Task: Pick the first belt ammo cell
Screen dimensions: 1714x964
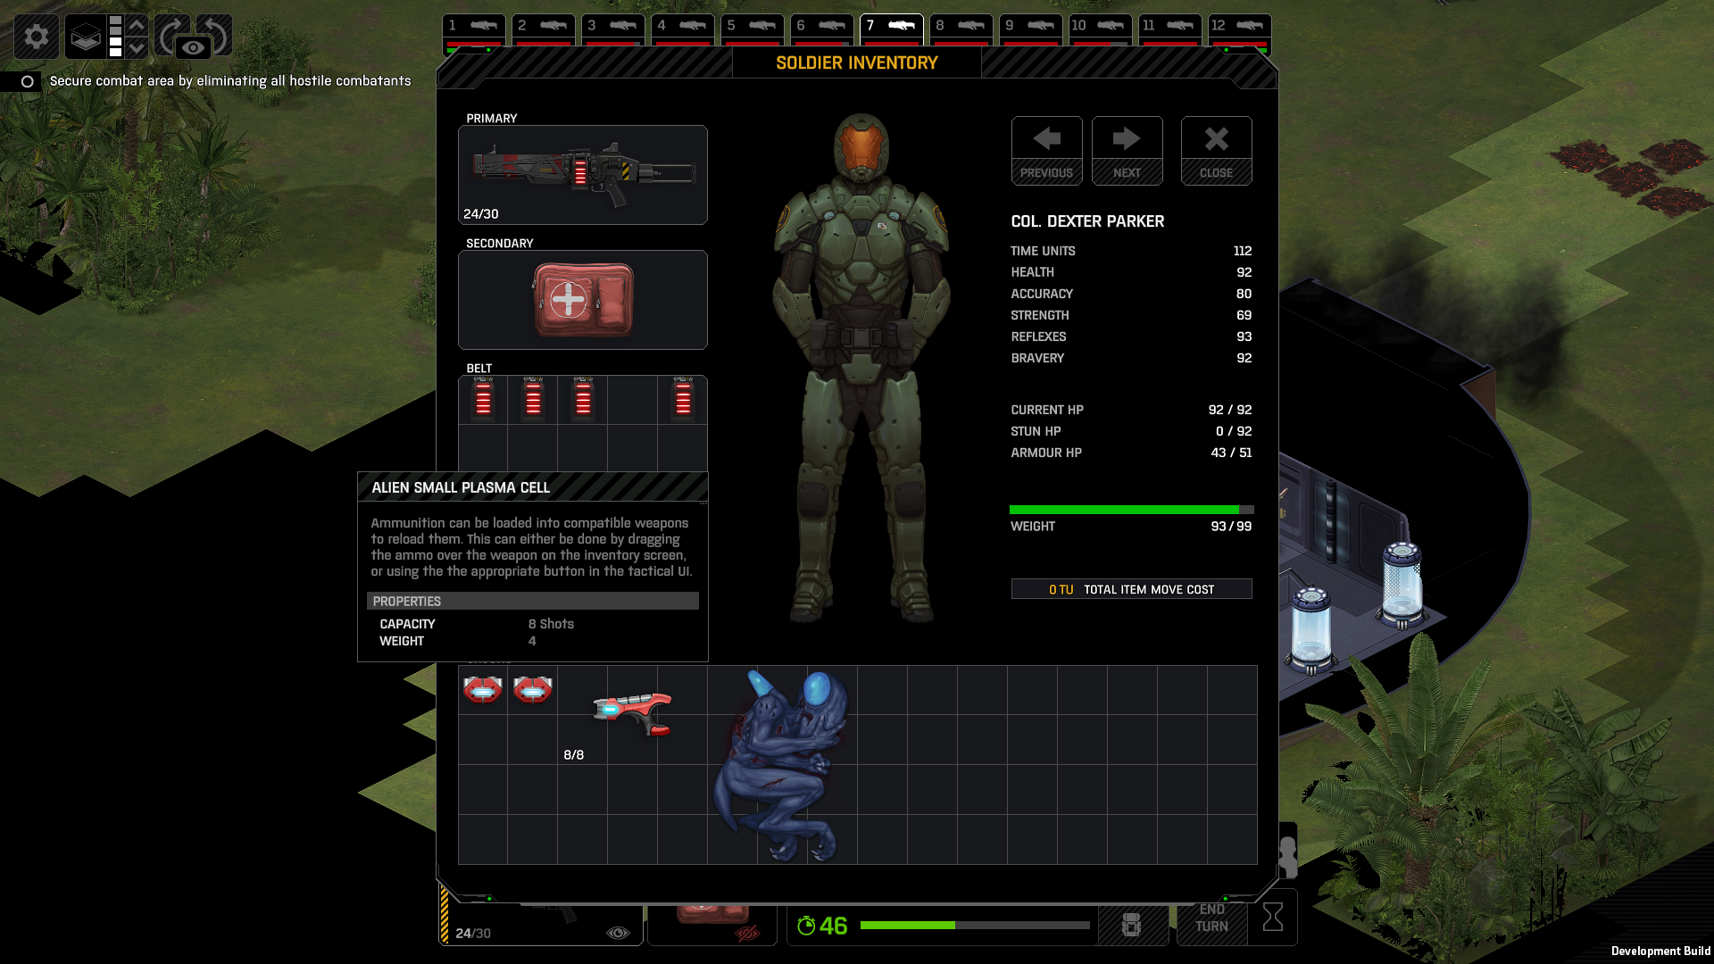Action: (x=483, y=398)
